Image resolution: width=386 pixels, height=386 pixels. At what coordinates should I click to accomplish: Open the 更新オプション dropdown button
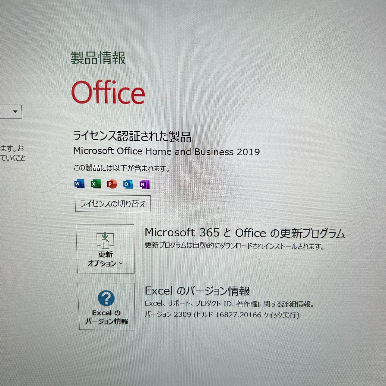pyautogui.click(x=106, y=249)
